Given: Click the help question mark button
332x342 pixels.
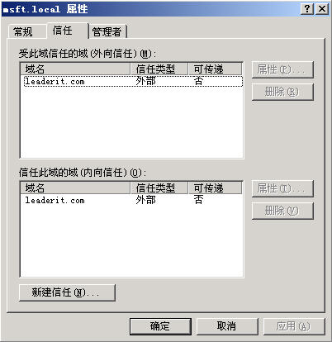Looking at the screenshot, I should point(307,9).
